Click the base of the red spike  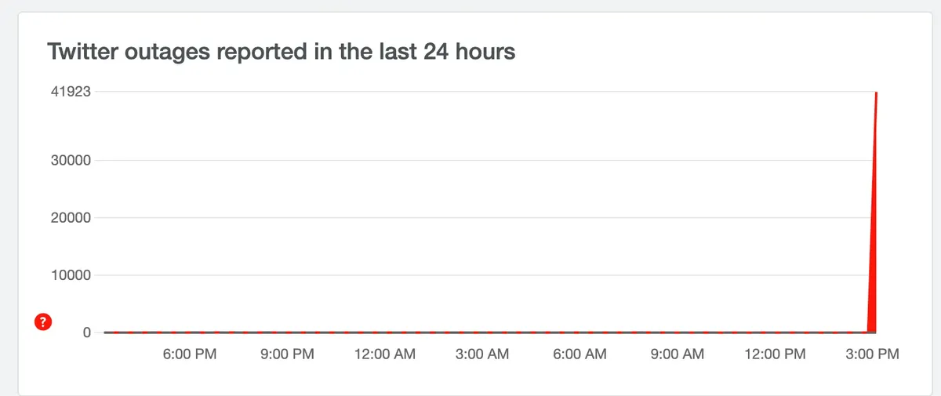point(871,329)
